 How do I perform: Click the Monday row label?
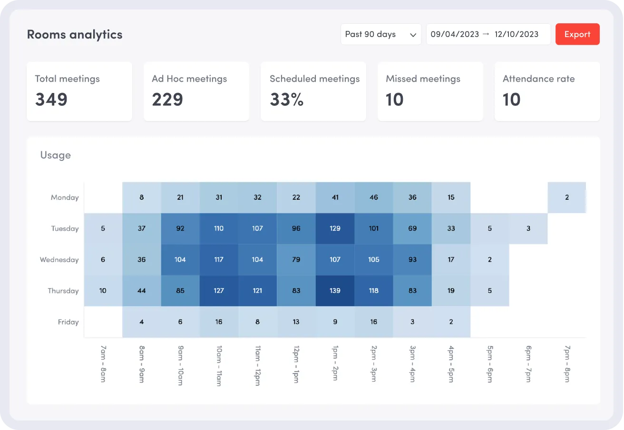tap(65, 197)
